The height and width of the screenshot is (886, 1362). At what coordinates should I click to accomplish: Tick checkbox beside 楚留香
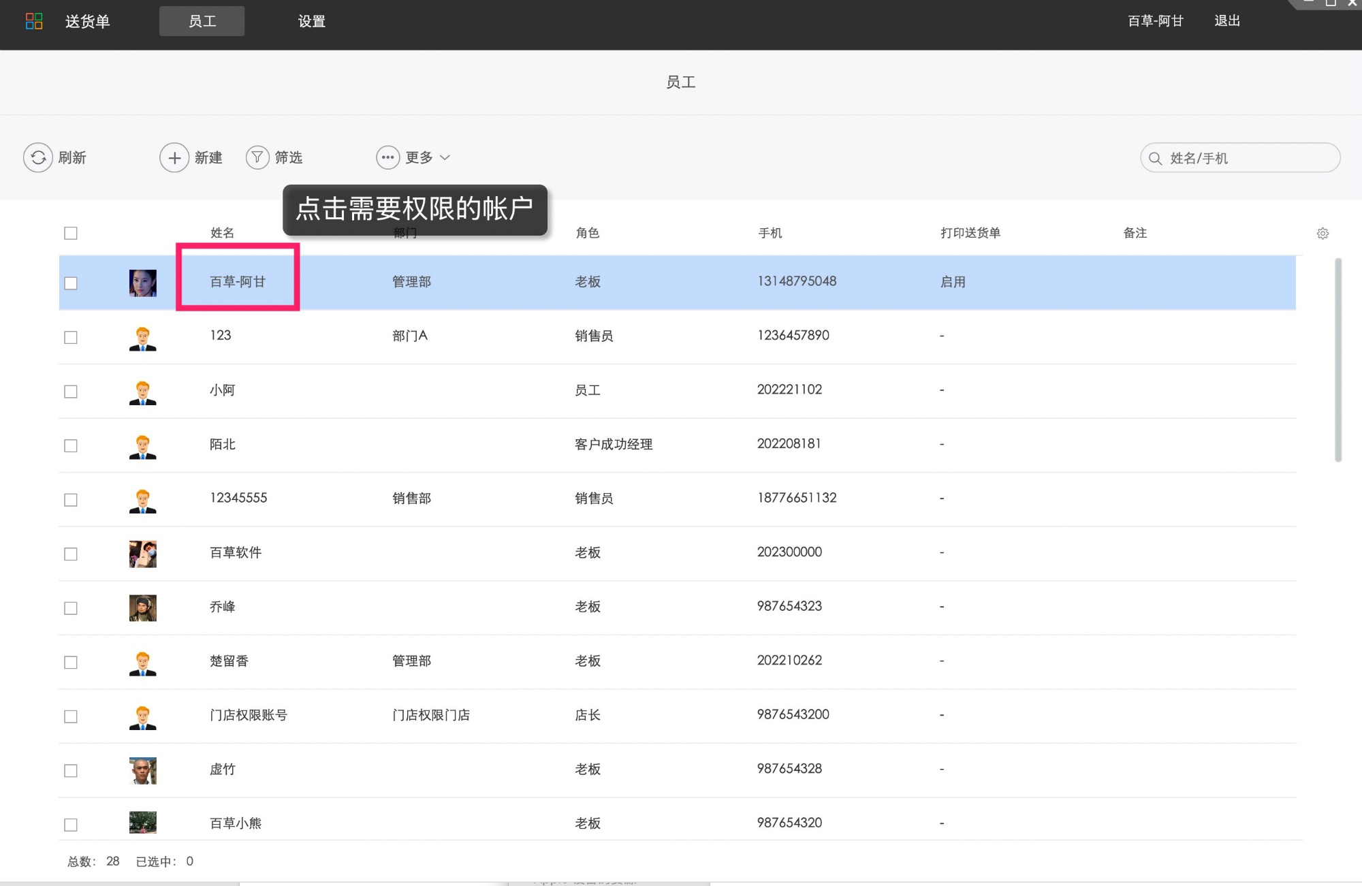(x=71, y=662)
